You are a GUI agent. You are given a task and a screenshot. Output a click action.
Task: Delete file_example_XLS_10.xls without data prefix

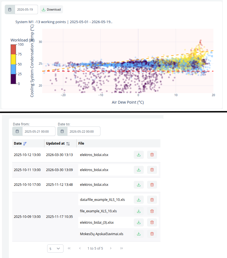(152, 211)
